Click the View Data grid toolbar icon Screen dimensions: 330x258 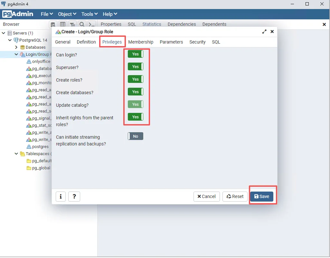(62, 24)
